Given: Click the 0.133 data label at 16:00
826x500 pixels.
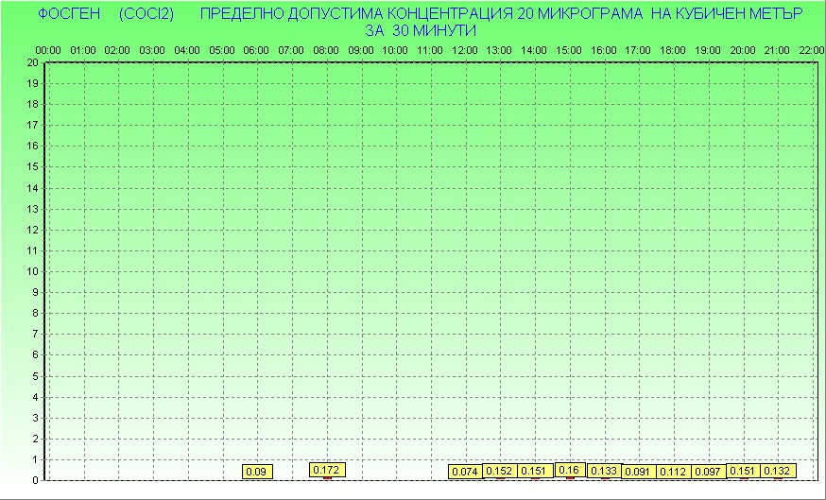Looking at the screenshot, I should [604, 471].
